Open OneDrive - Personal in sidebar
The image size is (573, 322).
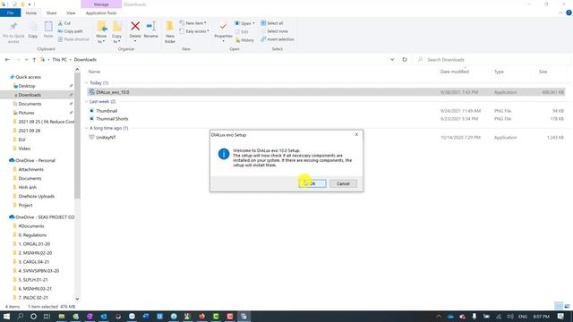(x=35, y=160)
